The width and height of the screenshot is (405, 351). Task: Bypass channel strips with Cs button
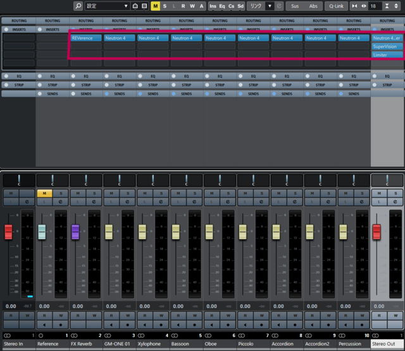coord(232,6)
